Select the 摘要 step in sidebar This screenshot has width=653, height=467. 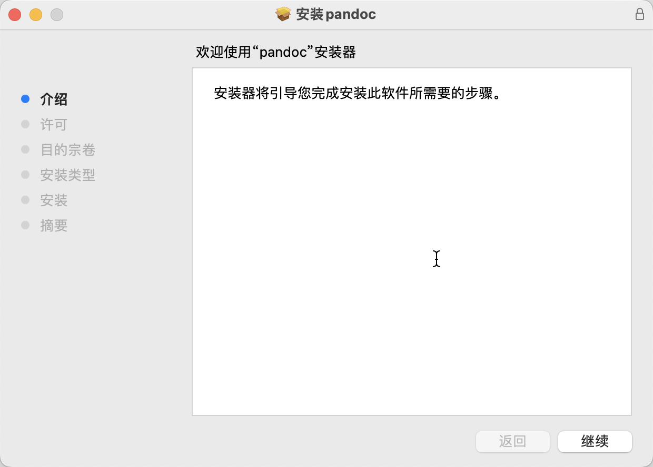[54, 226]
